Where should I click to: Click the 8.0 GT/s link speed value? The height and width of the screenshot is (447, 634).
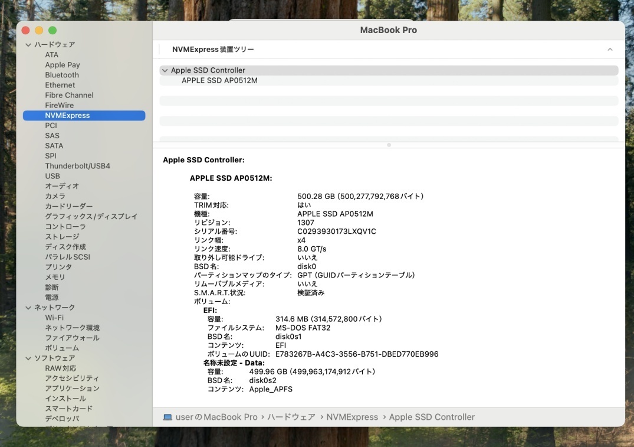[312, 249]
